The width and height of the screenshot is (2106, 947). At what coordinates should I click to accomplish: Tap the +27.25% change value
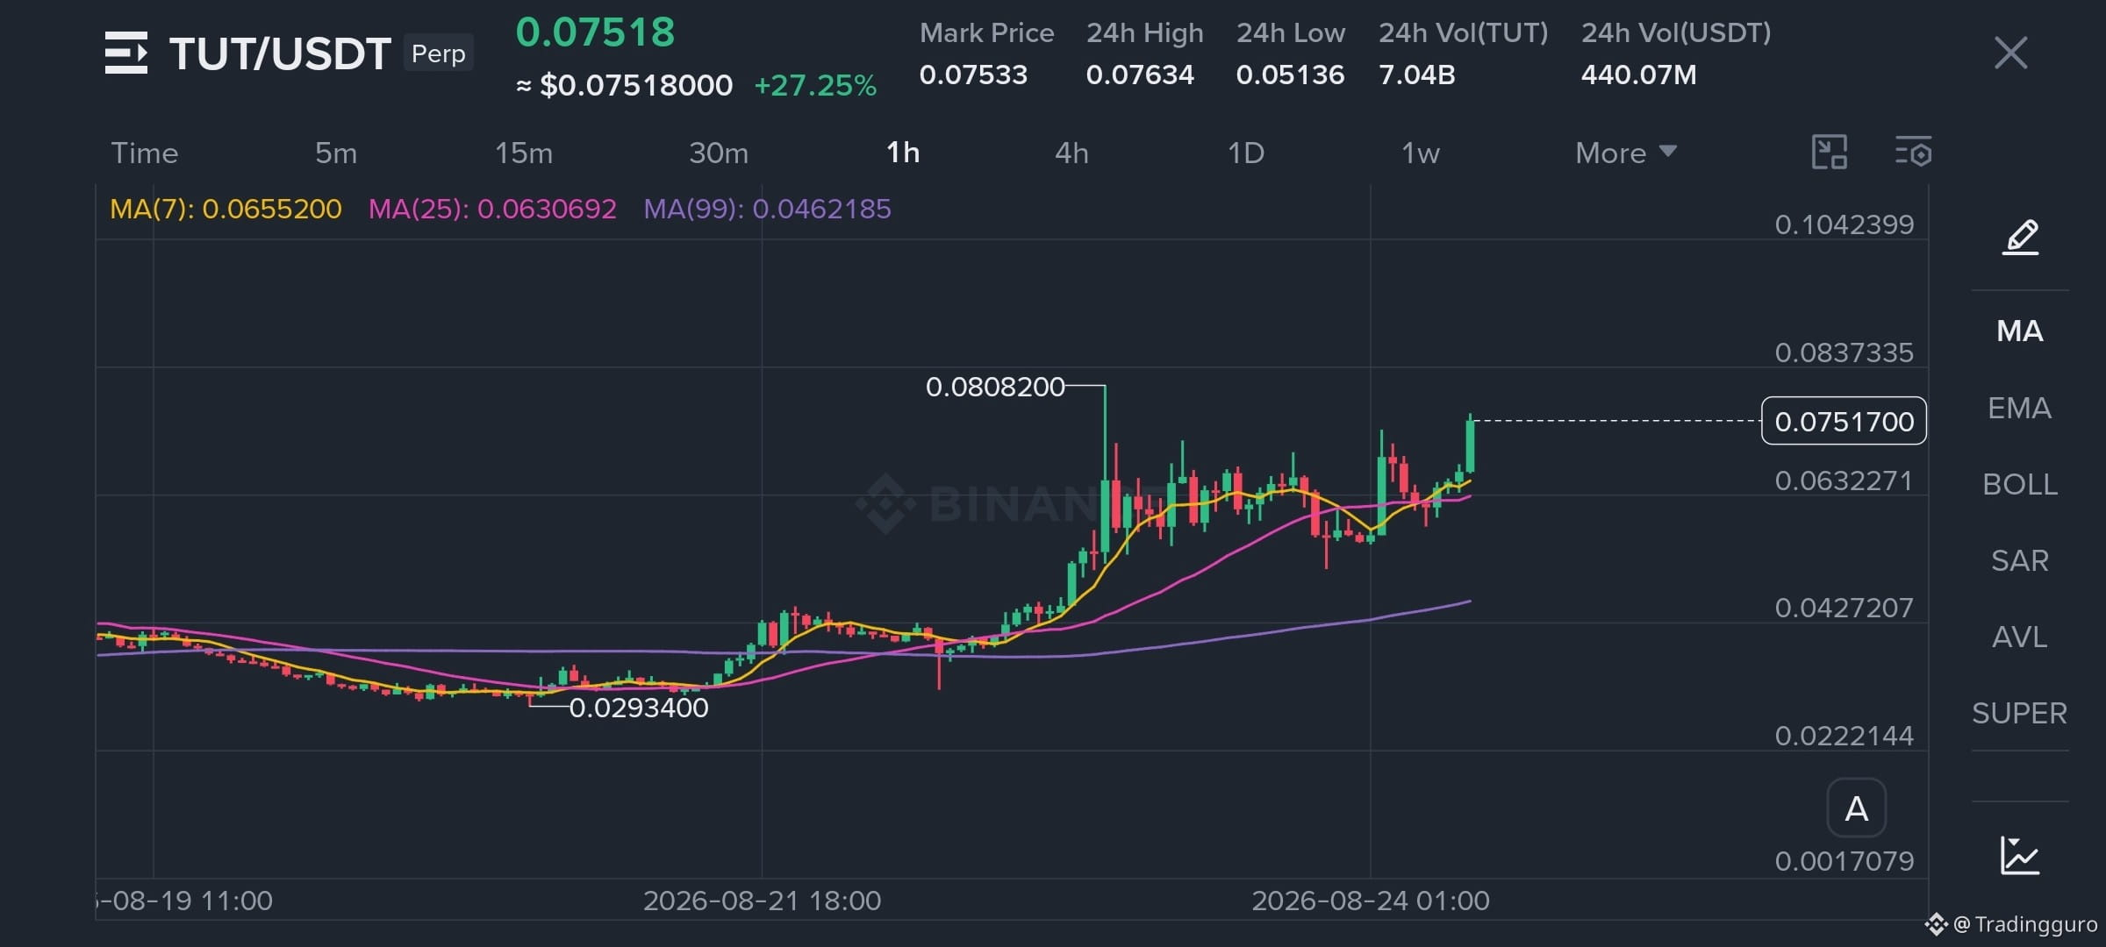tap(815, 85)
